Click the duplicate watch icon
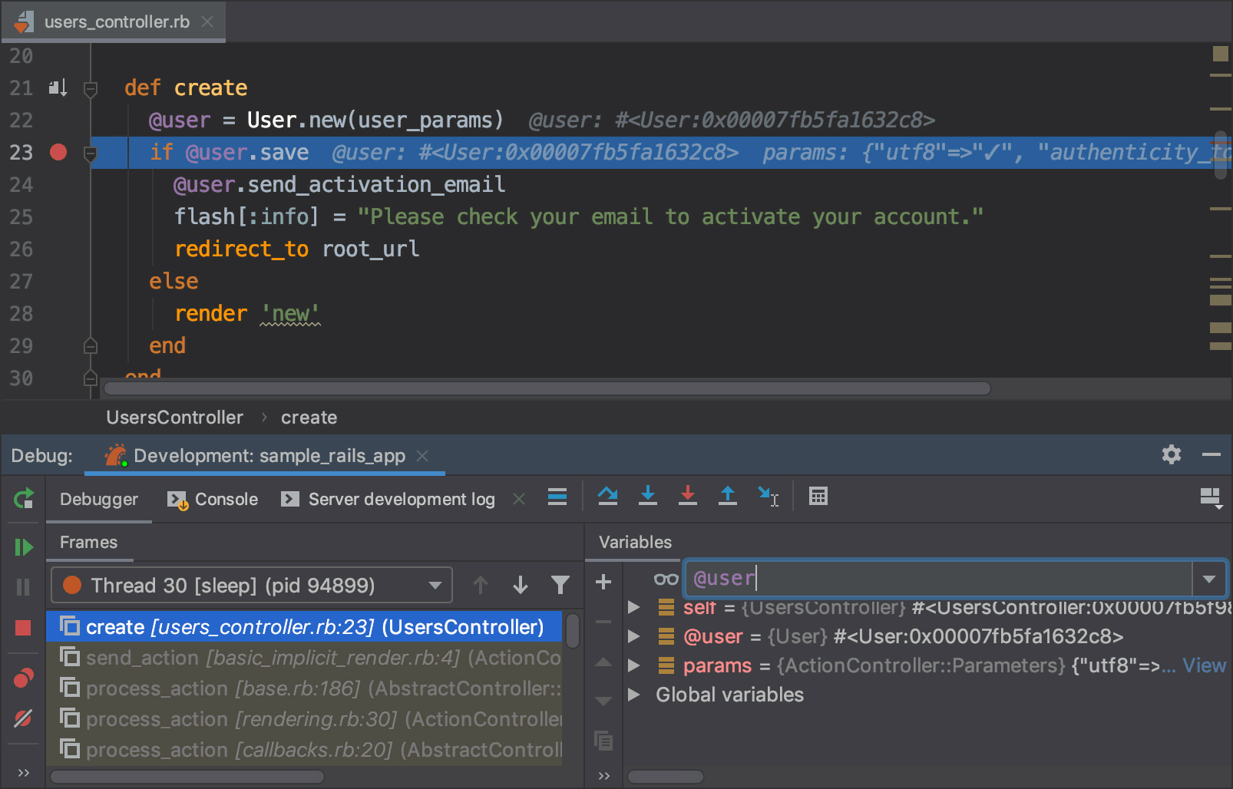The height and width of the screenshot is (789, 1233). click(x=603, y=741)
